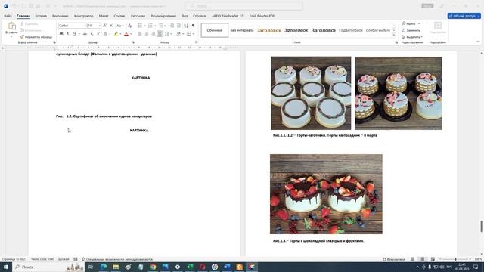The height and width of the screenshot is (272, 484).
Task: Click the multilevel list icon
Action: (160, 26)
